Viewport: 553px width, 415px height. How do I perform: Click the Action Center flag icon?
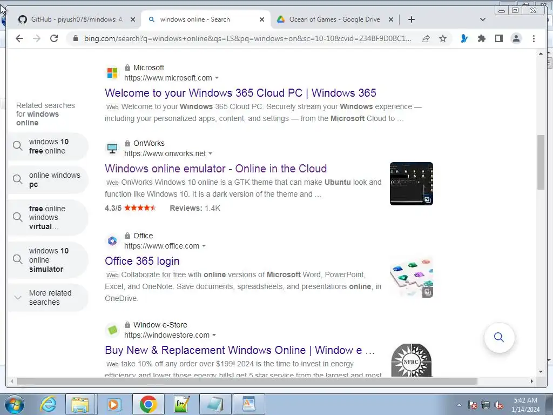(473, 405)
